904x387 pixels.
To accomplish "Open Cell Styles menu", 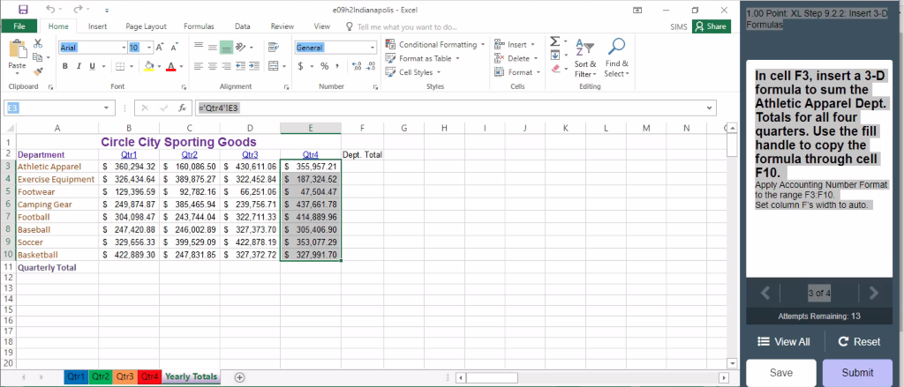I will tap(412, 72).
